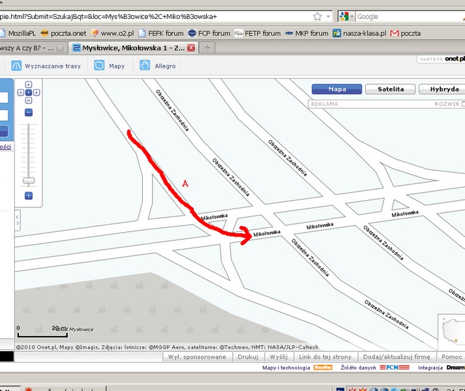Click the map zoom out minus button
This screenshot has width=465, height=391.
pyautogui.click(x=29, y=113)
